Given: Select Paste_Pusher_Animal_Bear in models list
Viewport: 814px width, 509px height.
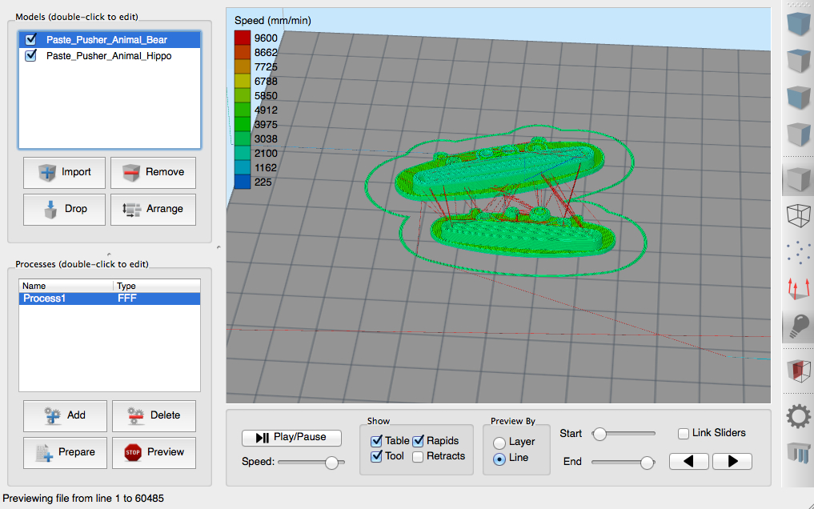Looking at the screenshot, I should point(110,40).
